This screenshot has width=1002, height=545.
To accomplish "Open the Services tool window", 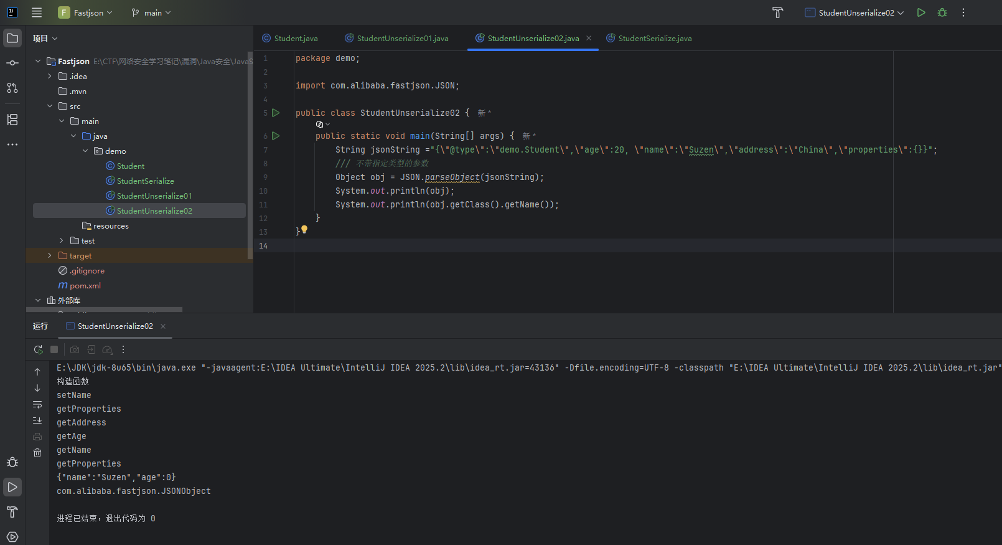I will 12,536.
